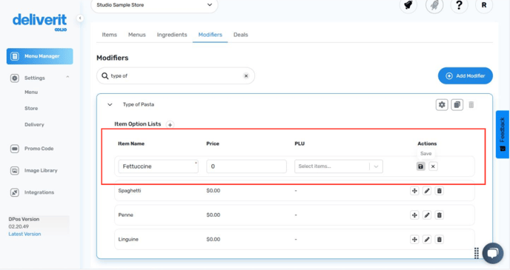Viewport: 510px width, 270px height.
Task: Edit the Penne item
Action: pyautogui.click(x=427, y=215)
